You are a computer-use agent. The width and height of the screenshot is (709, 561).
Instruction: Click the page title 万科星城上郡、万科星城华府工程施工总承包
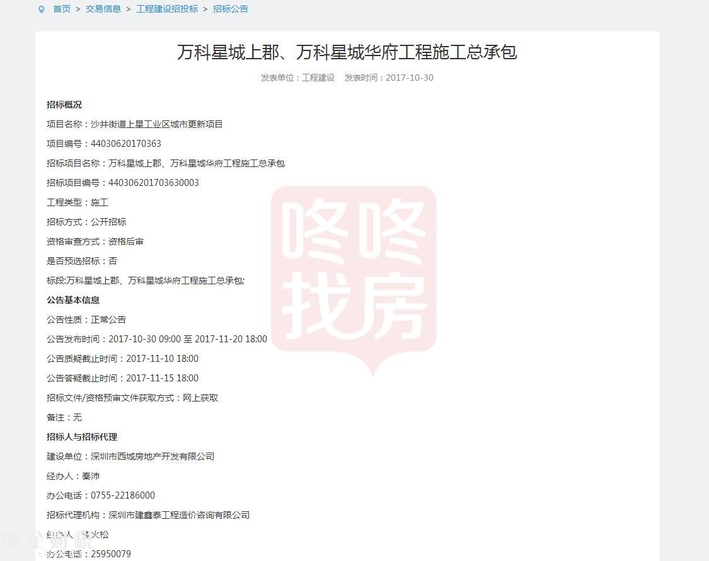[x=347, y=52]
